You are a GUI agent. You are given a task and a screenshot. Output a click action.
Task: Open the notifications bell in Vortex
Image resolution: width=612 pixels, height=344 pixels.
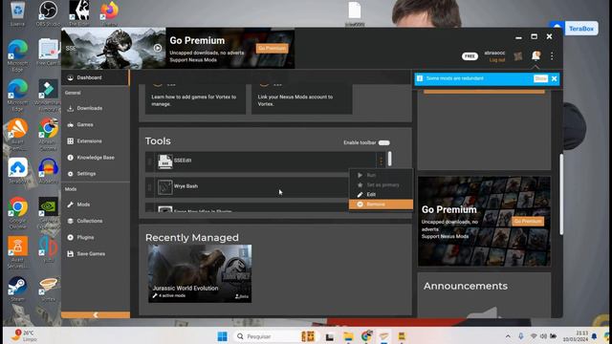pos(535,55)
